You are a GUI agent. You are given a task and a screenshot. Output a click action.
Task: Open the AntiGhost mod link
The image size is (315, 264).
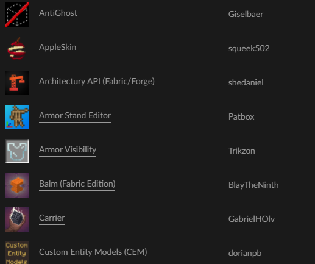[x=58, y=13]
